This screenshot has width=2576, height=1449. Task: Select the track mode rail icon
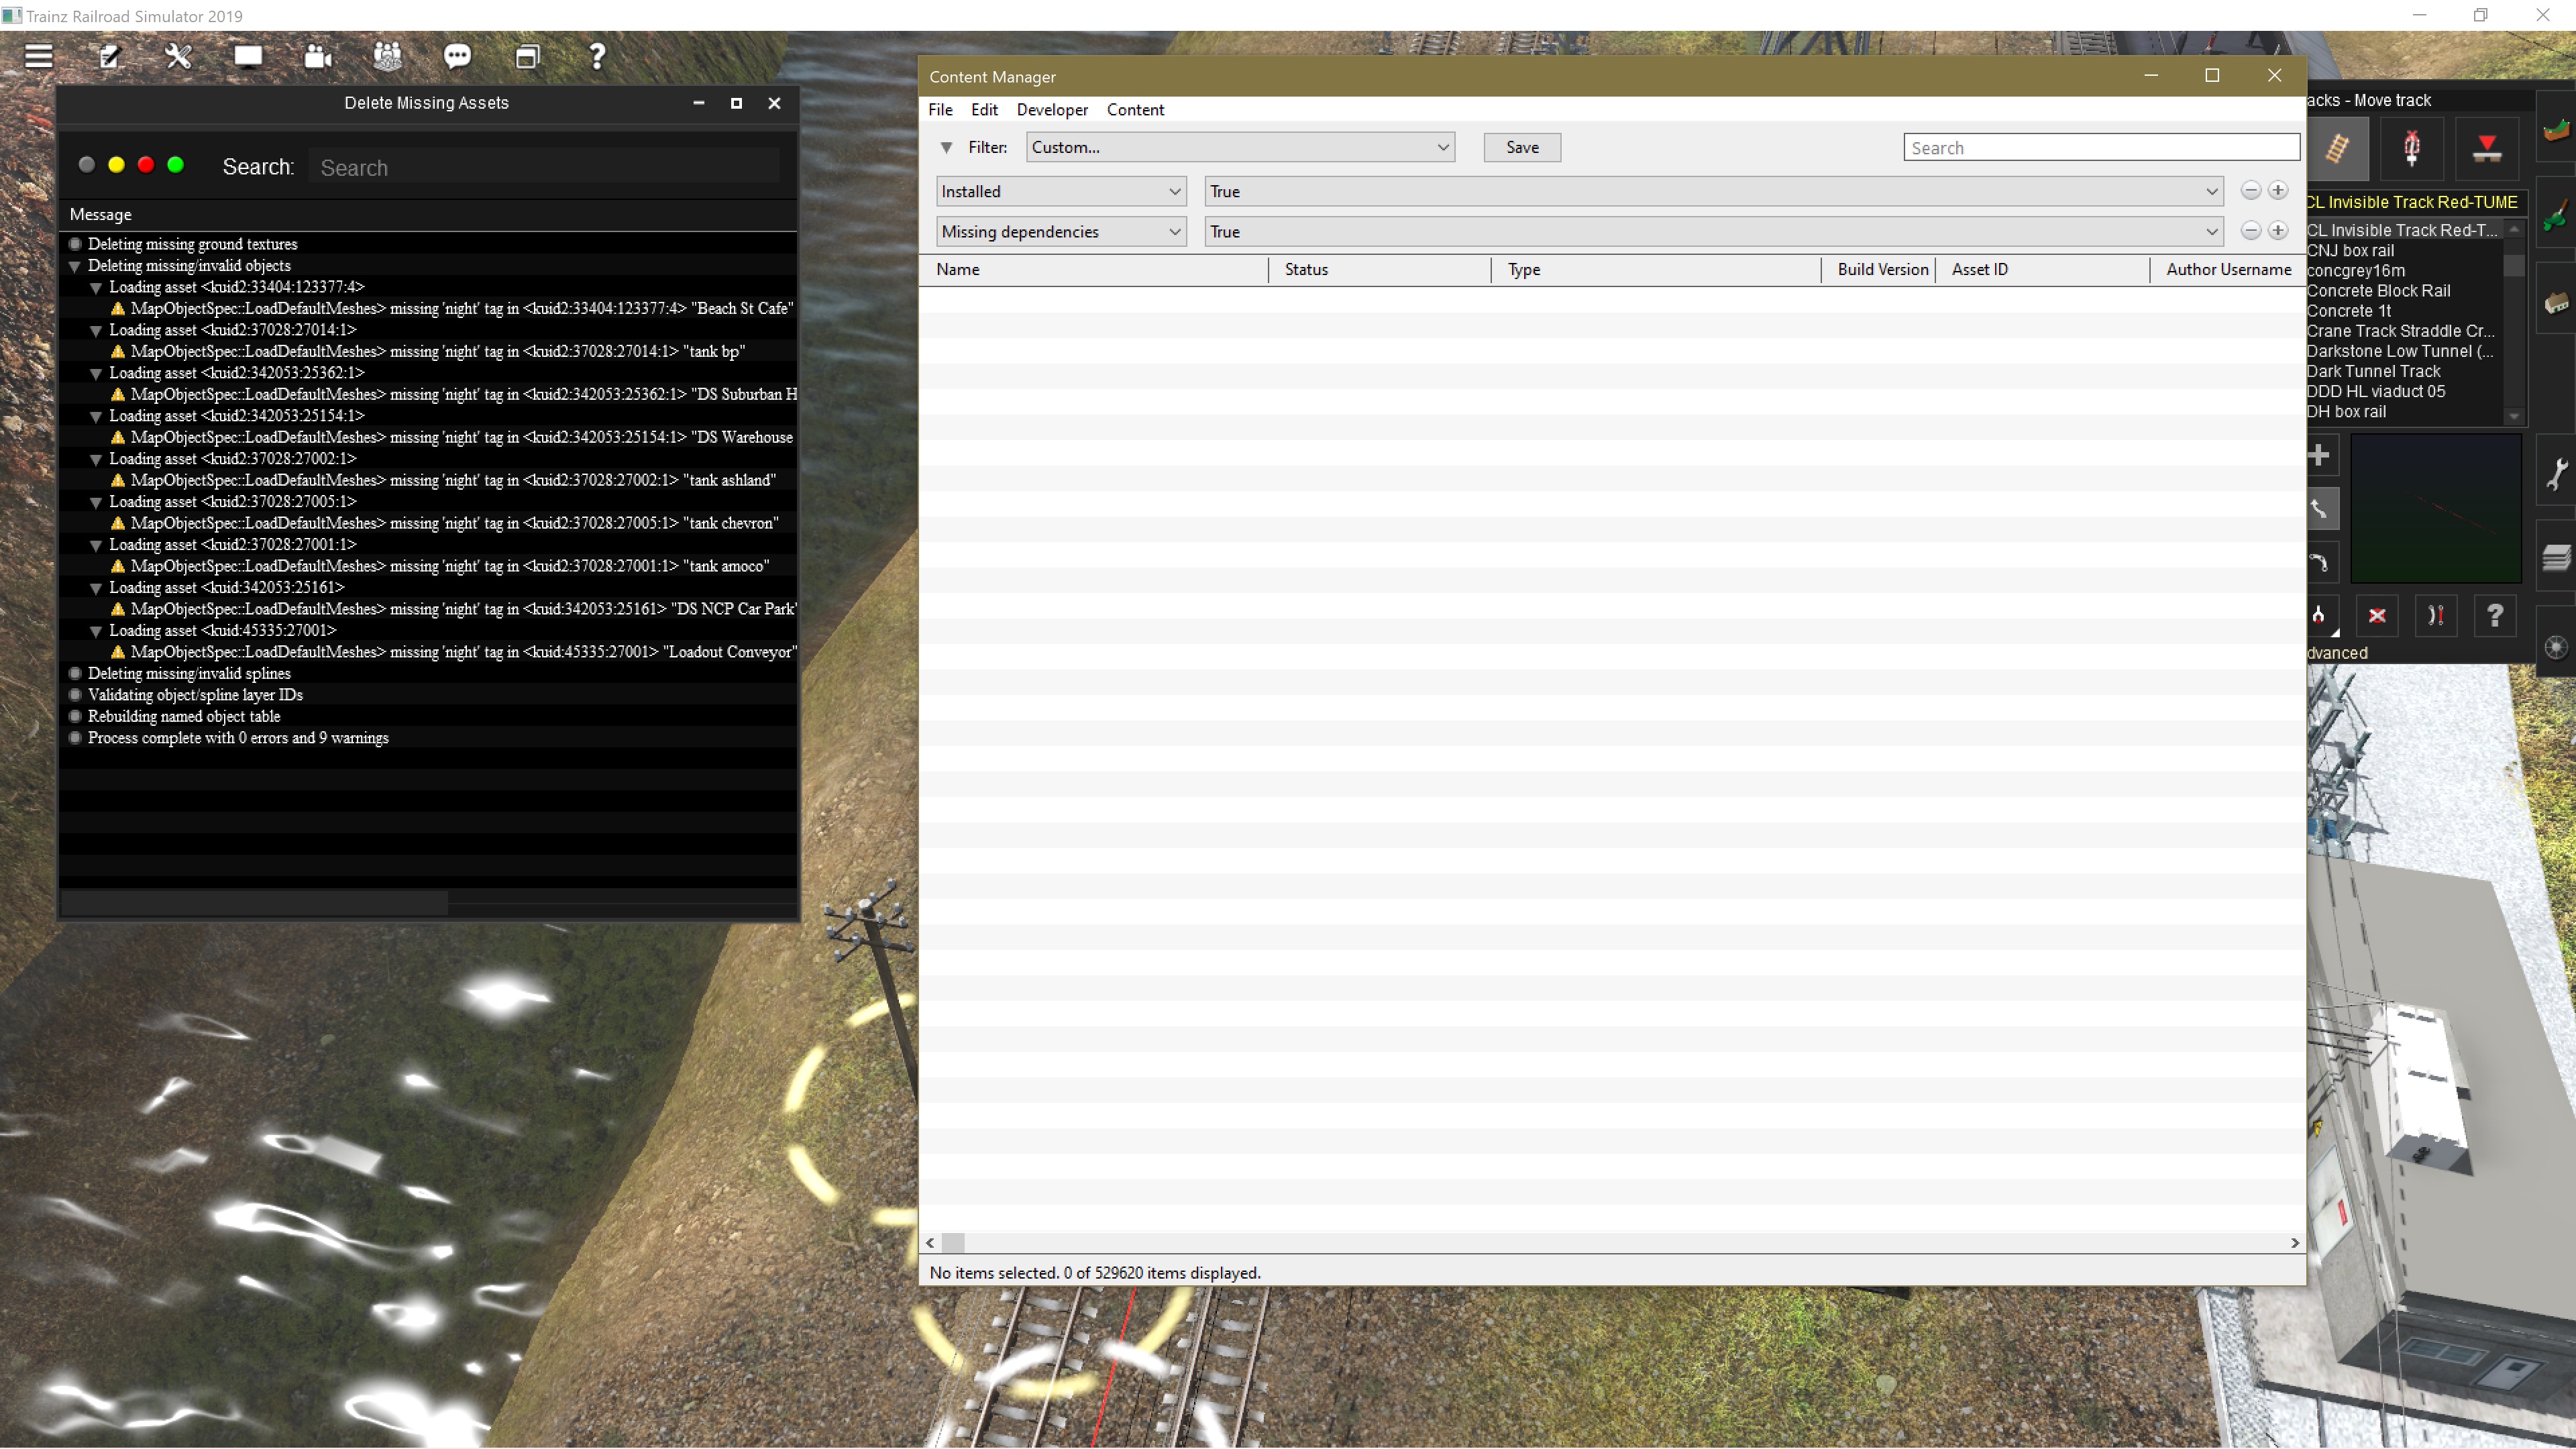point(2337,148)
